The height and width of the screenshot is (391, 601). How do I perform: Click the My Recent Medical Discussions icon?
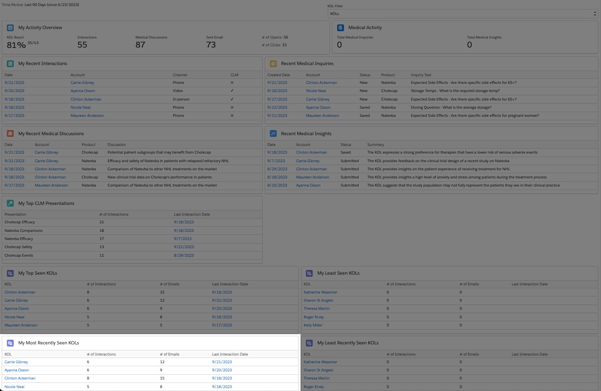10,133
